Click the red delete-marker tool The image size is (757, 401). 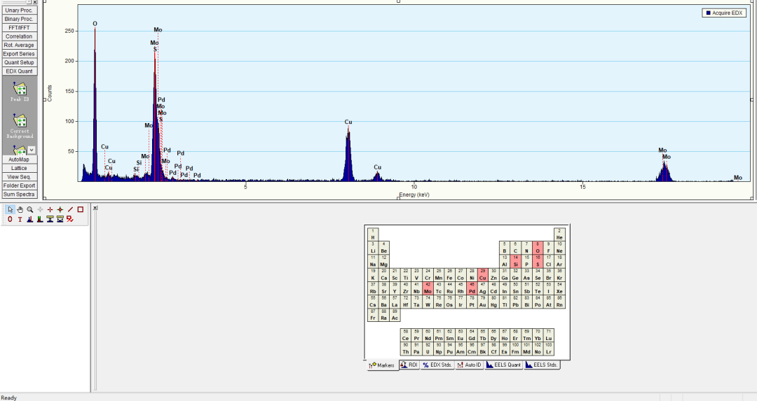pyautogui.click(x=70, y=219)
